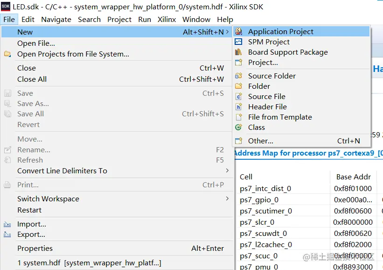Open the Xilinx menu
The image size is (383, 270).
coord(167,19)
